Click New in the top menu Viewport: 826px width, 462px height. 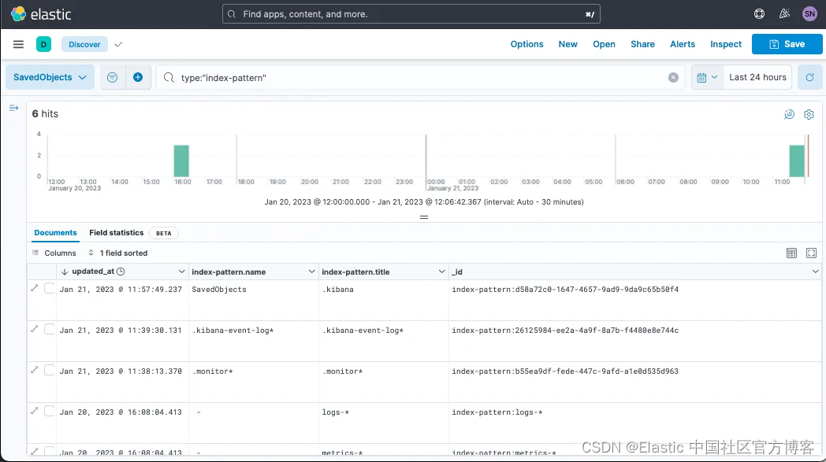click(567, 44)
